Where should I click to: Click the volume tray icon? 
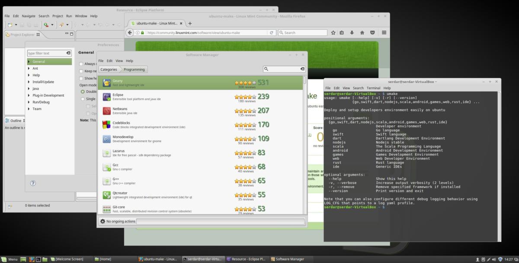pos(495,259)
